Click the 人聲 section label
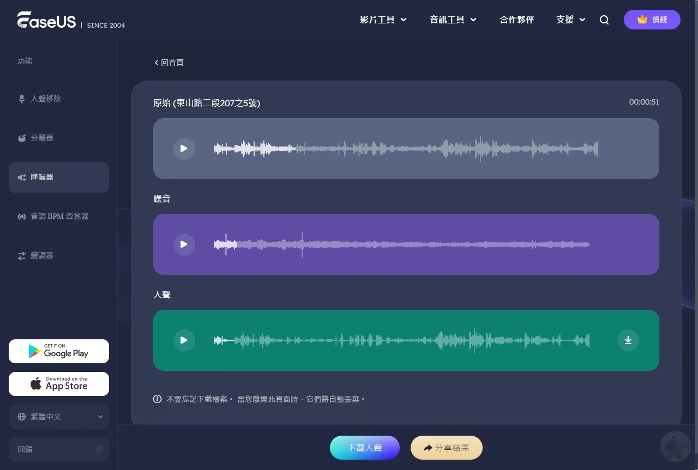The height and width of the screenshot is (470, 698). pos(162,295)
